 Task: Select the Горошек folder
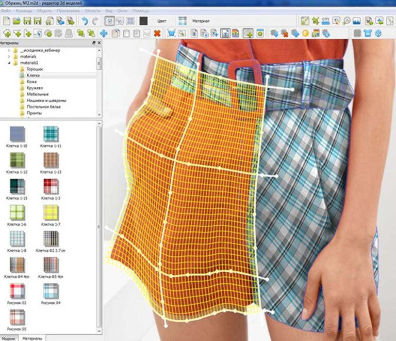[35, 69]
